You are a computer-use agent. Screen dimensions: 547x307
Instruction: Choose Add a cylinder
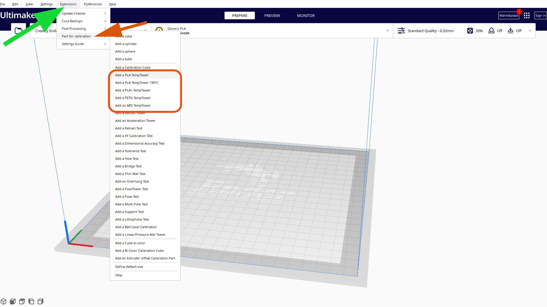(145, 44)
